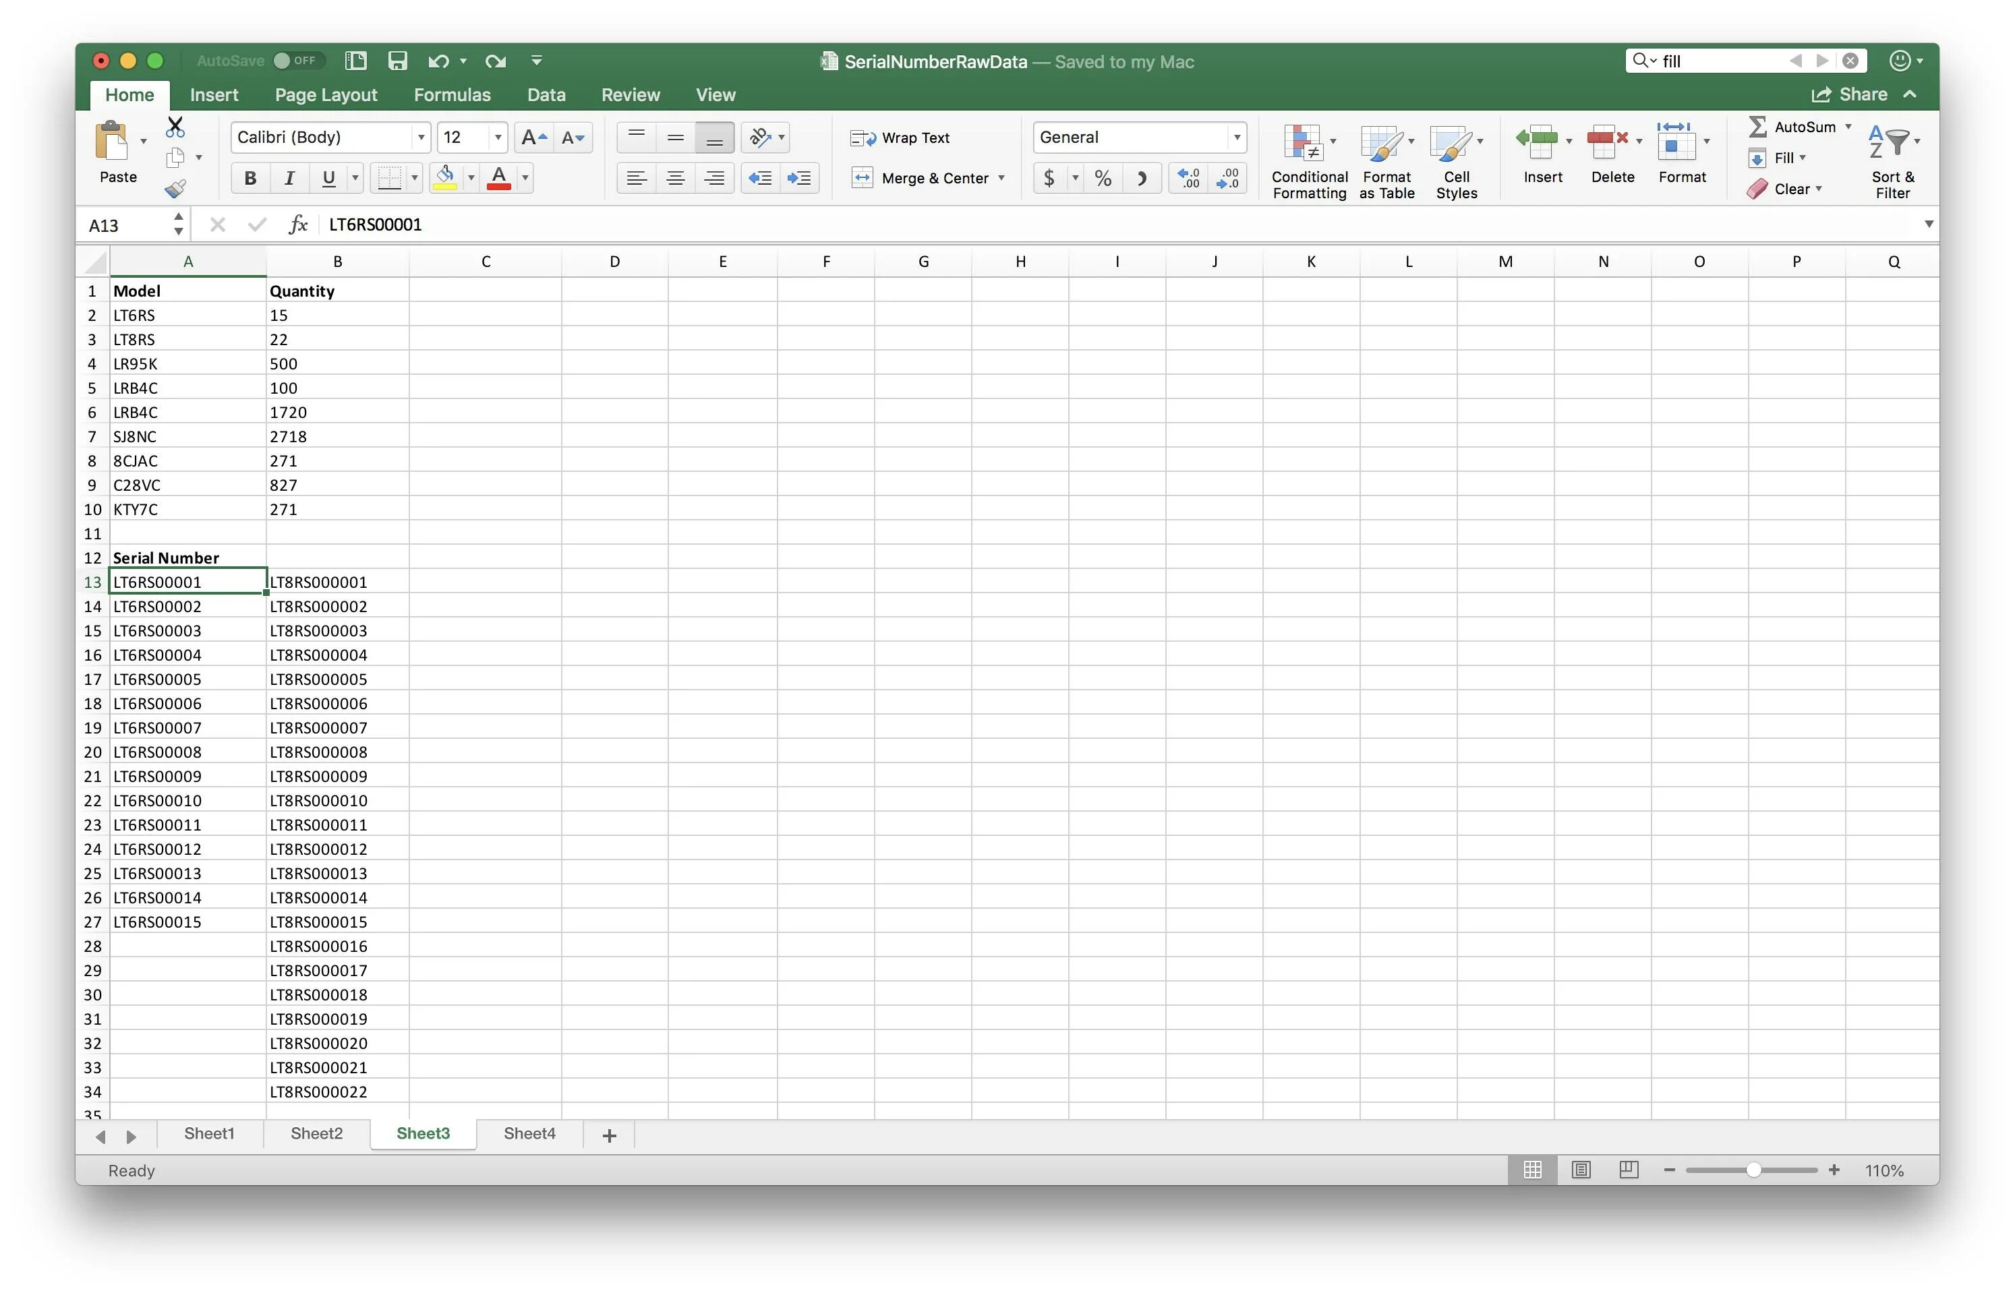Image resolution: width=2015 pixels, height=1293 pixels.
Task: Click the Insert Function fx icon
Action: click(x=297, y=225)
